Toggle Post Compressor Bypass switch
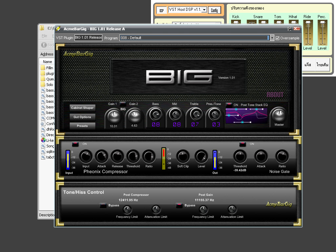Screen dimensions: 336x252 (x=103, y=205)
